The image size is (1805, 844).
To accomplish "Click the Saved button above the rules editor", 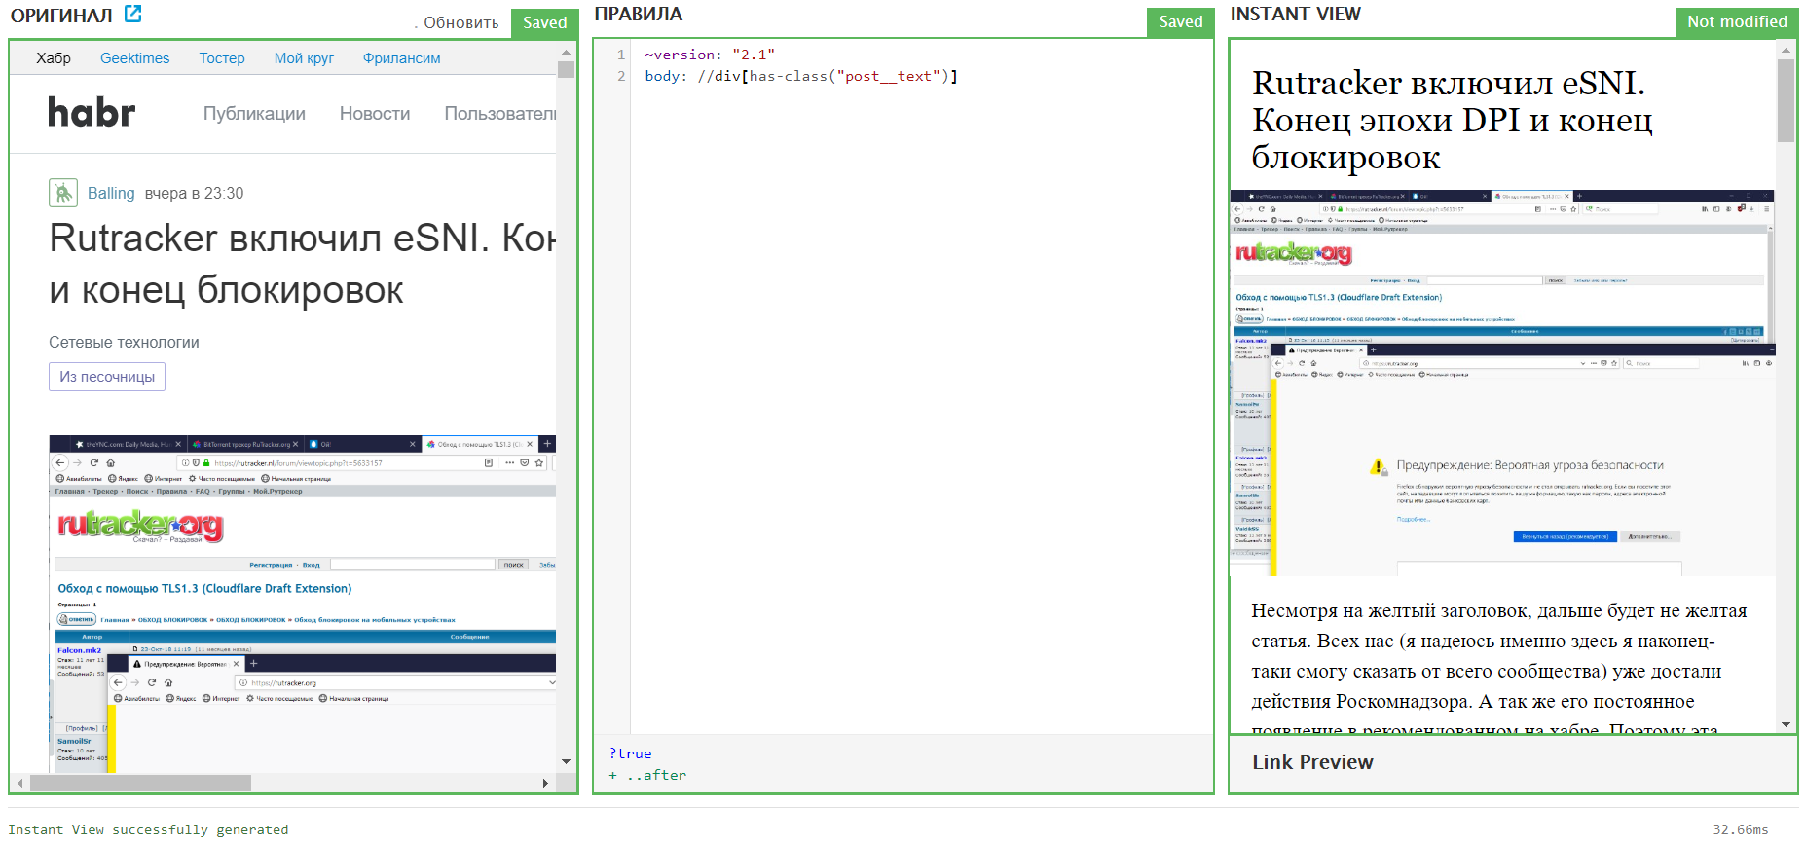I will pos(1181,21).
